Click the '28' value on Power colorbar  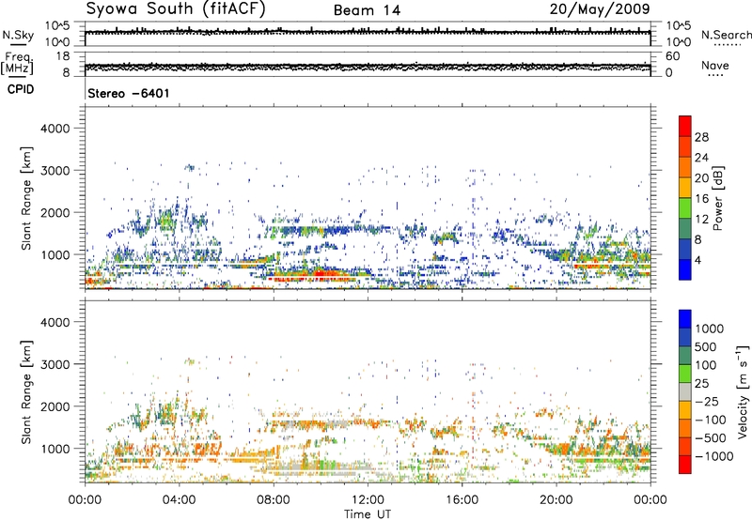[x=701, y=137]
